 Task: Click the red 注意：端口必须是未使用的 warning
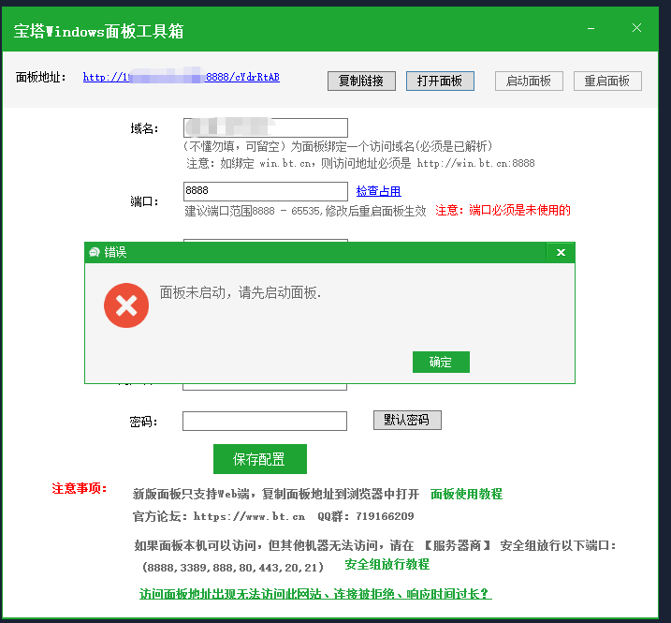[x=503, y=211]
